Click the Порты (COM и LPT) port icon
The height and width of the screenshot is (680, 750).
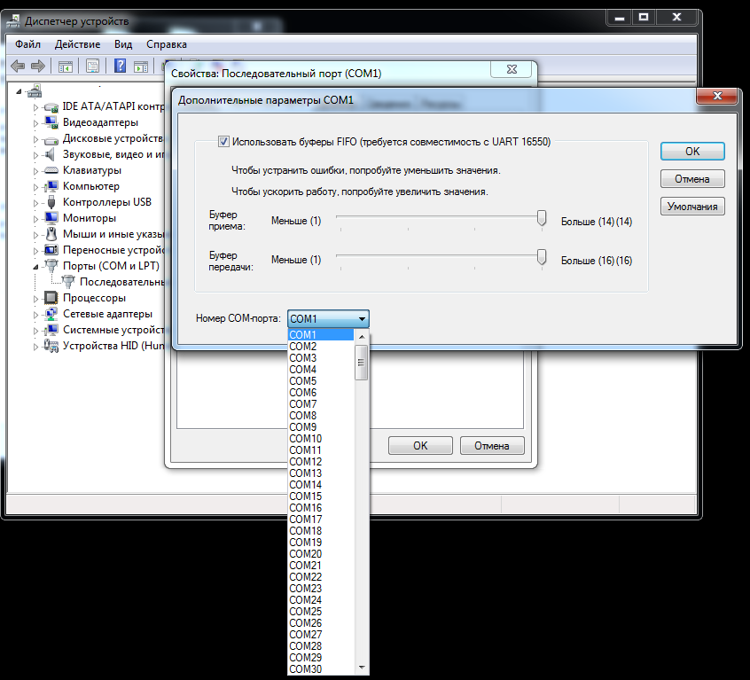coord(51,266)
